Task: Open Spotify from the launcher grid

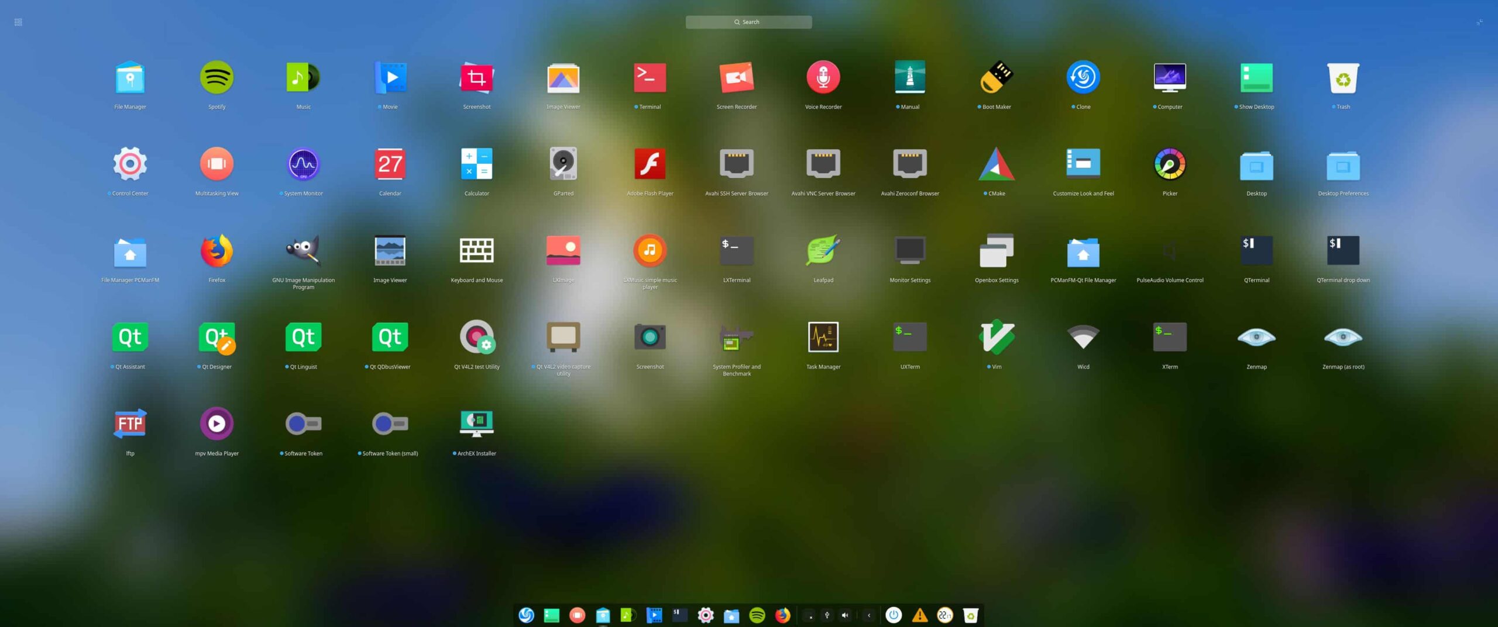Action: 217,78
